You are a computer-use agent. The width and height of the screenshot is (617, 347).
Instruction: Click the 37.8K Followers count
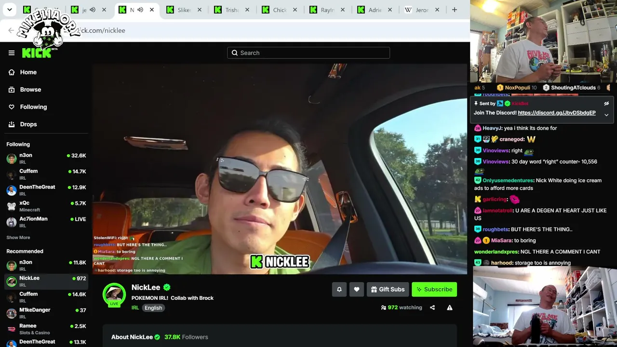tap(186, 337)
